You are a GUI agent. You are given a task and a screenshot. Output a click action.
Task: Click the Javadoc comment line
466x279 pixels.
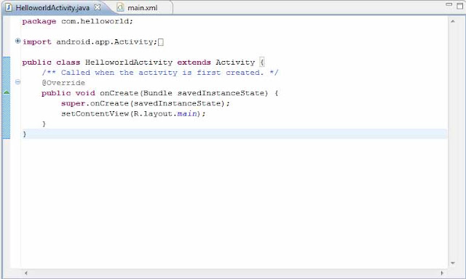point(160,73)
